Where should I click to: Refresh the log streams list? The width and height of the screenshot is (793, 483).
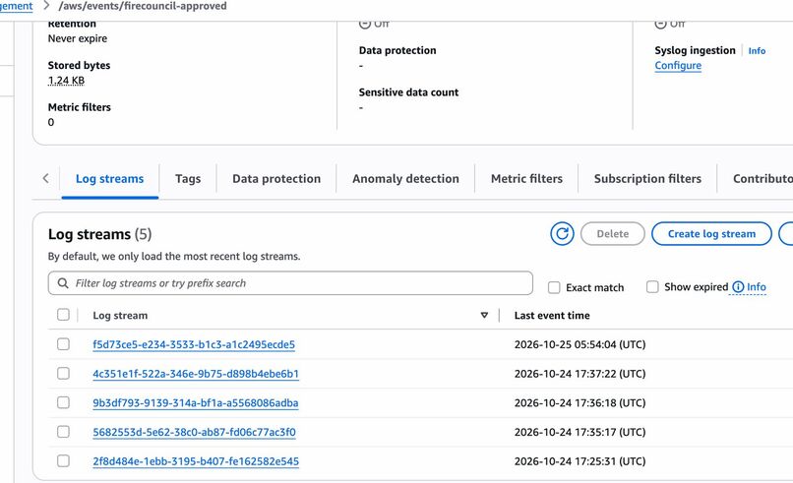pyautogui.click(x=562, y=234)
